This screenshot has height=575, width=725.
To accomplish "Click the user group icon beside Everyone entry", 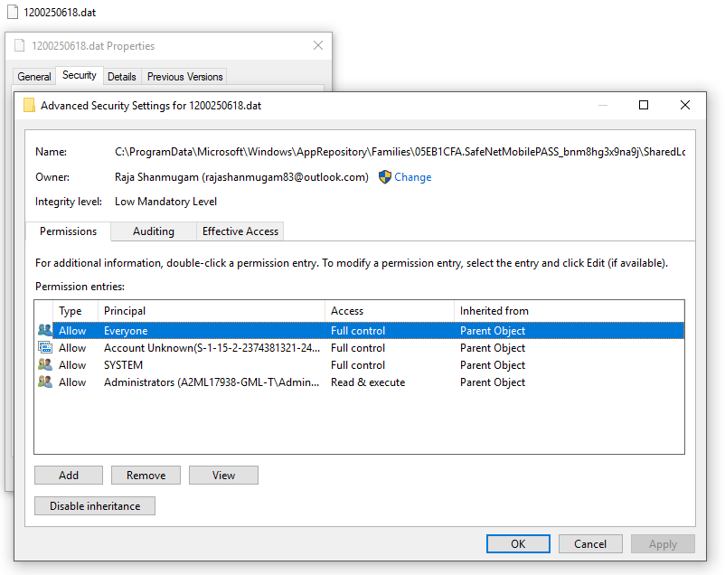I will [x=44, y=331].
